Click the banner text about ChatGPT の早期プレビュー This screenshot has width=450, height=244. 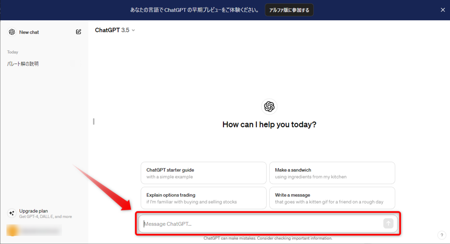195,10
